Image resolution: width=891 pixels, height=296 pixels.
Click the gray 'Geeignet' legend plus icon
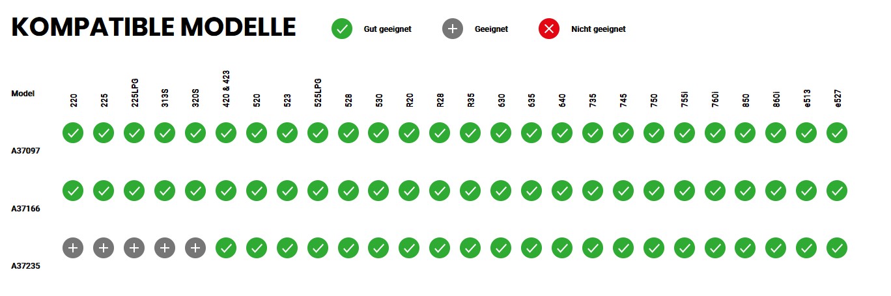point(453,29)
